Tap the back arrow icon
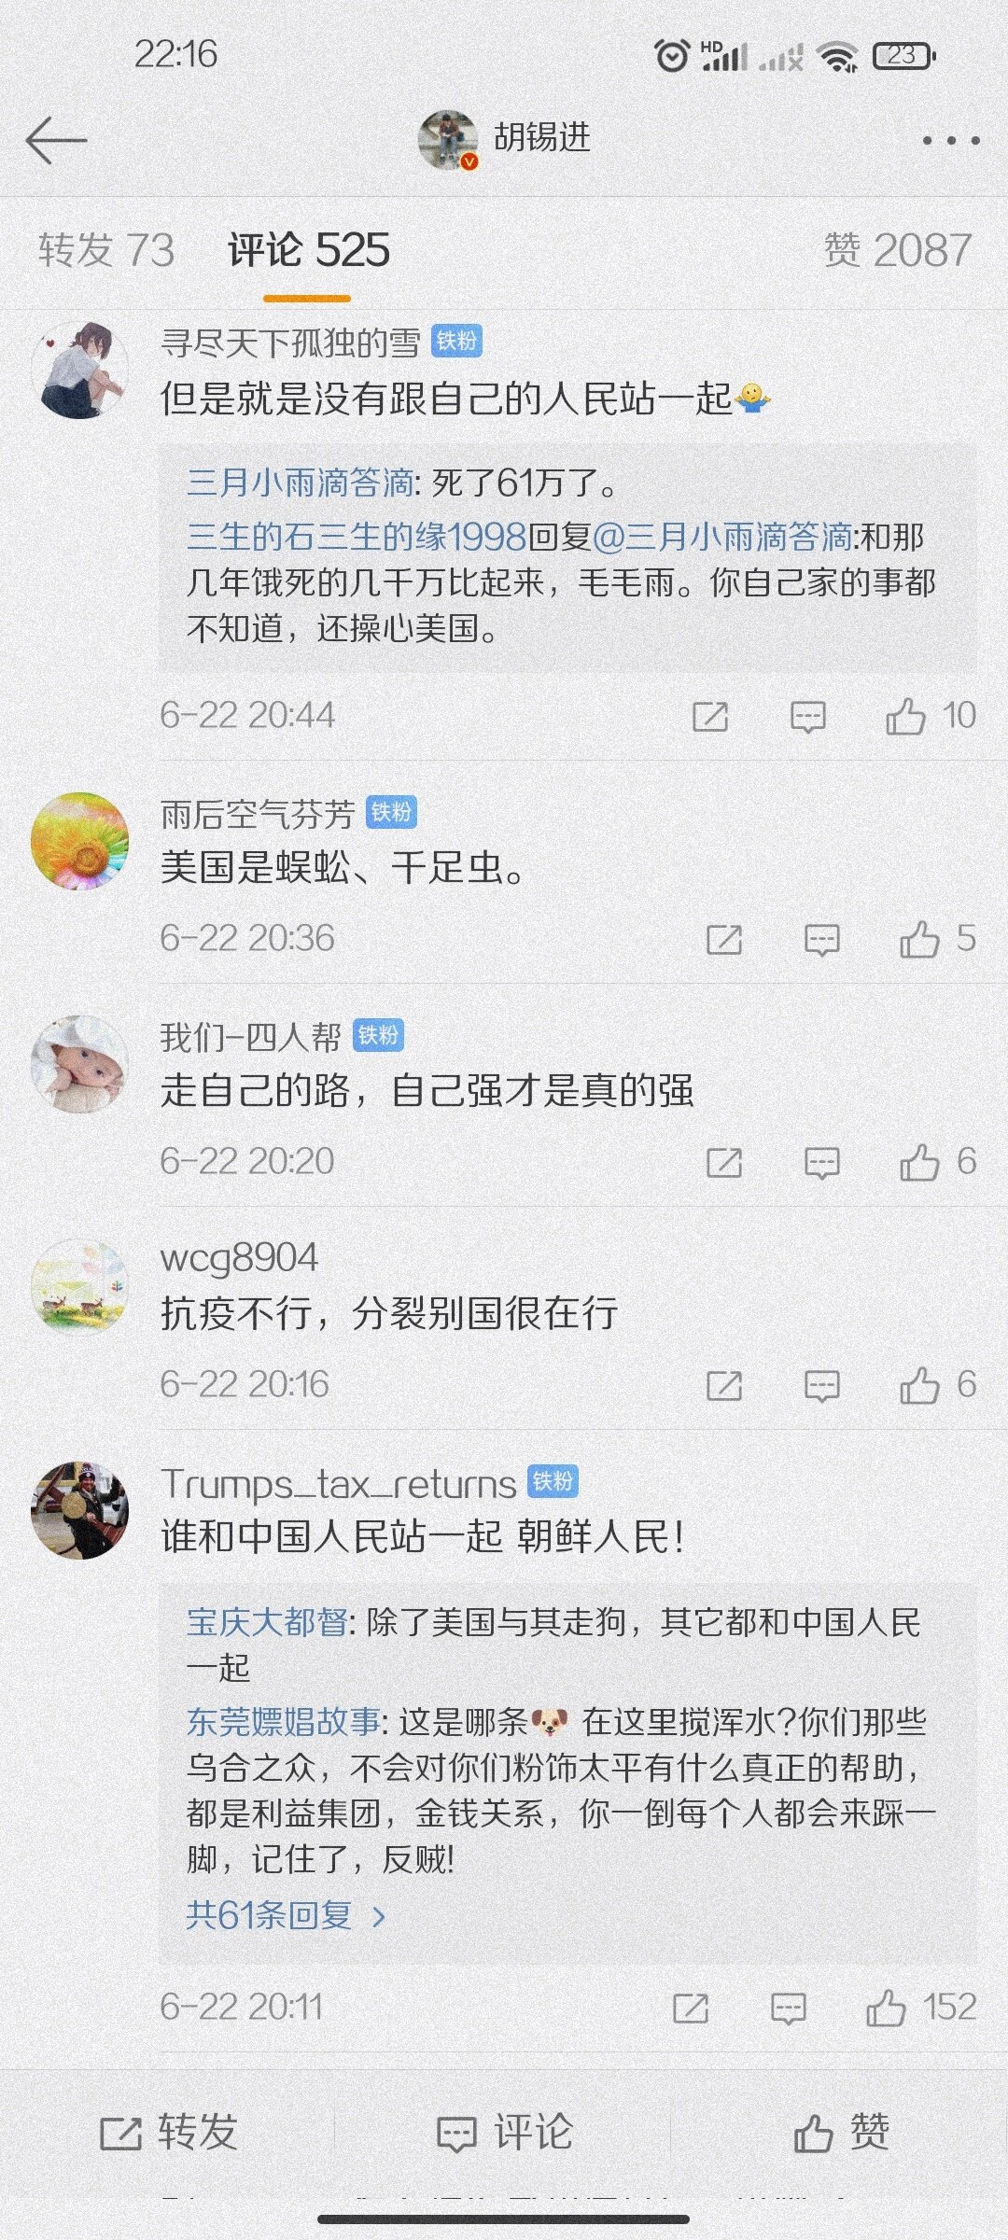 tap(56, 141)
